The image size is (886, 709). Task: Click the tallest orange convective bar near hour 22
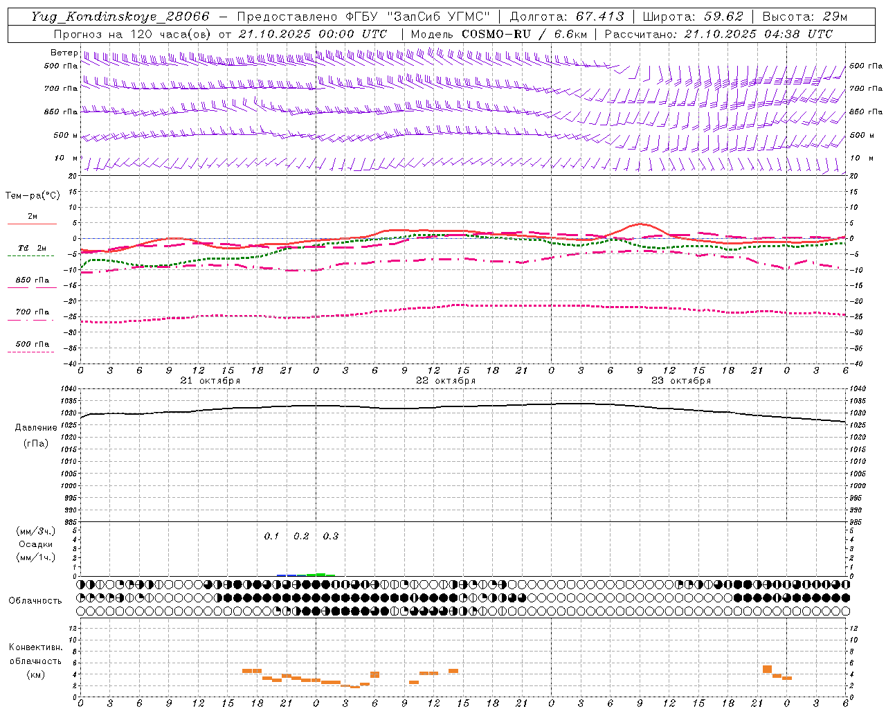click(x=767, y=670)
